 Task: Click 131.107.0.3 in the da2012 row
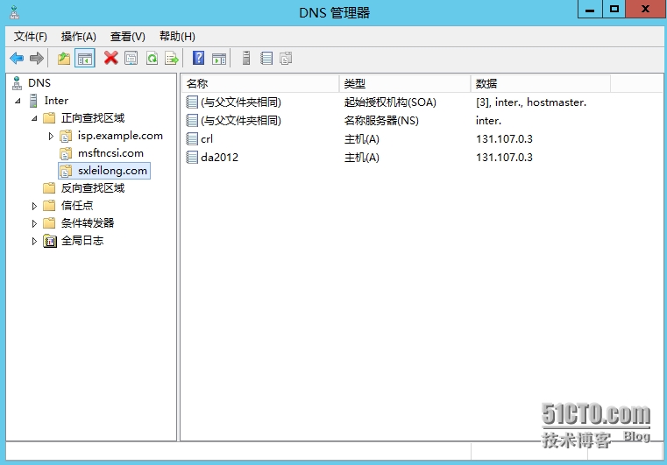504,158
